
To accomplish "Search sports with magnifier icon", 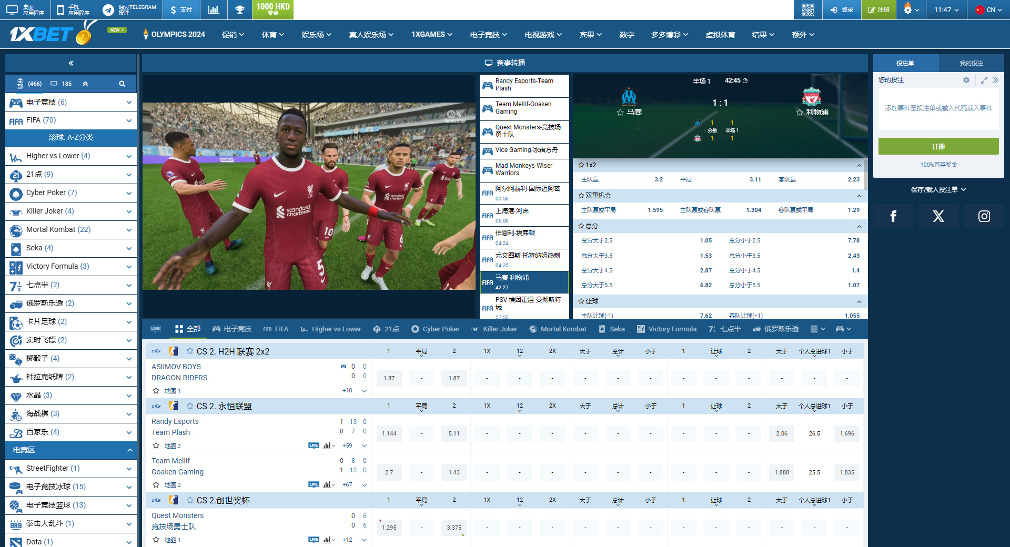I will point(122,84).
